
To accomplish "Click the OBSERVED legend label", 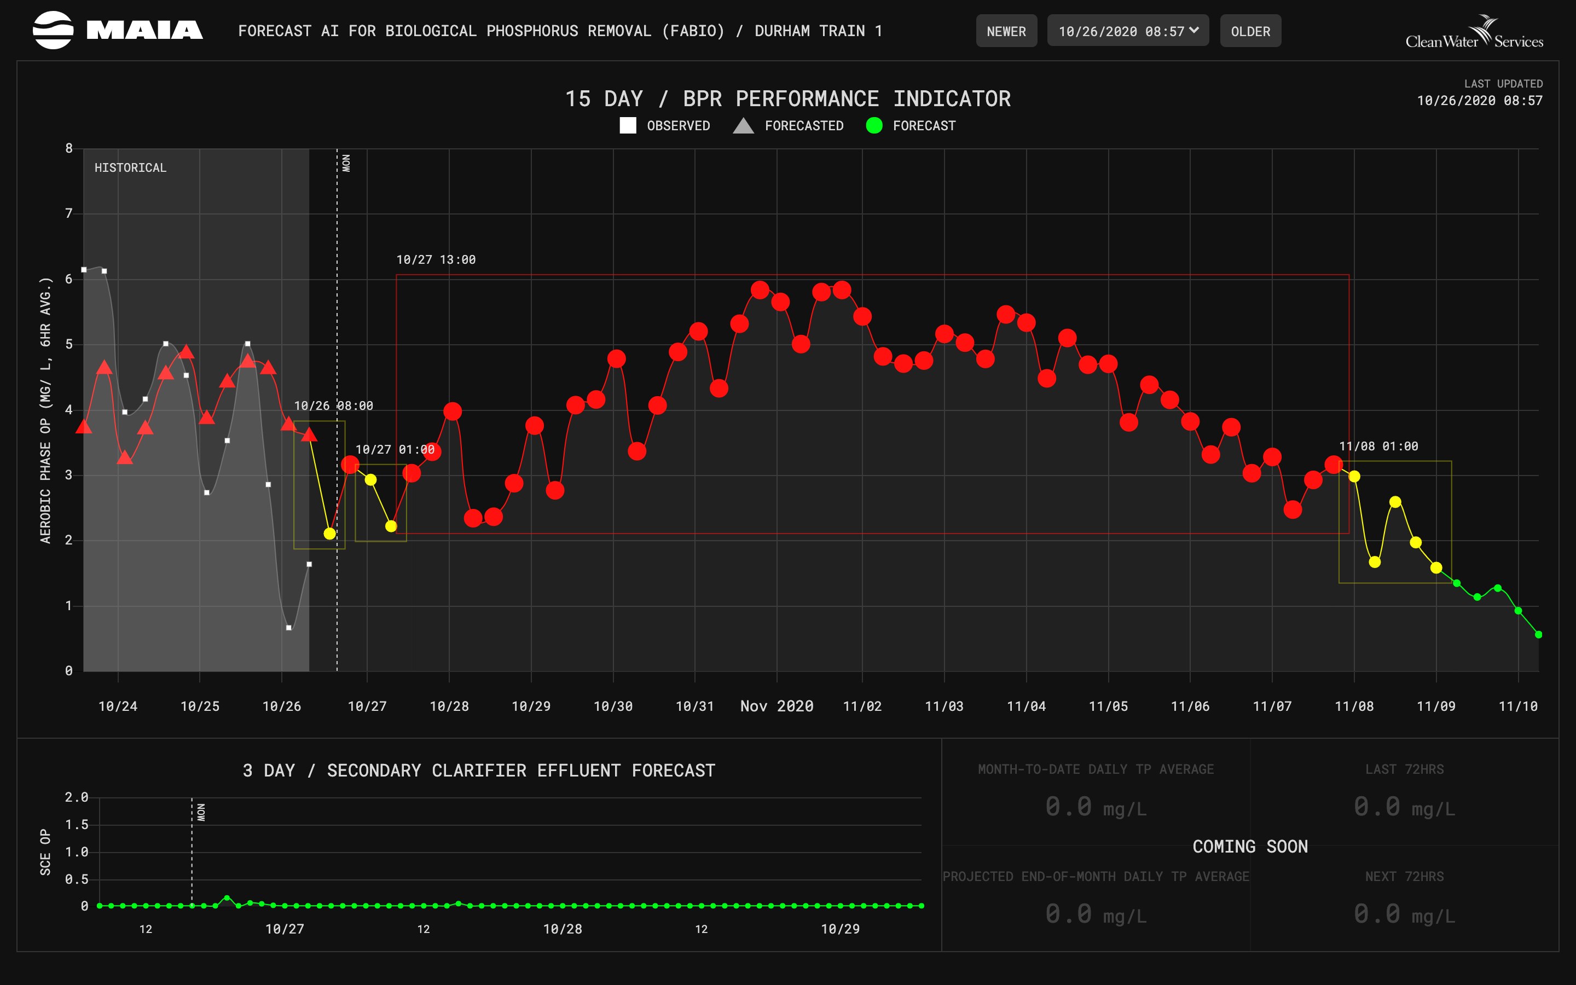I will [678, 126].
